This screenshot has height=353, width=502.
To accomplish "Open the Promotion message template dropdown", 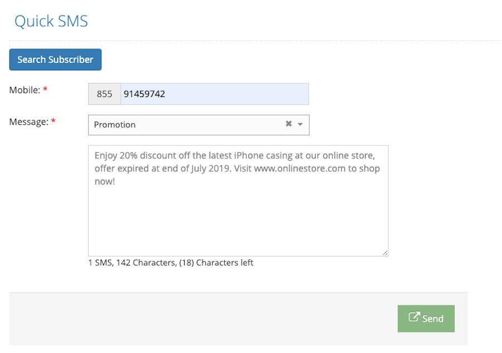I will (199, 125).
